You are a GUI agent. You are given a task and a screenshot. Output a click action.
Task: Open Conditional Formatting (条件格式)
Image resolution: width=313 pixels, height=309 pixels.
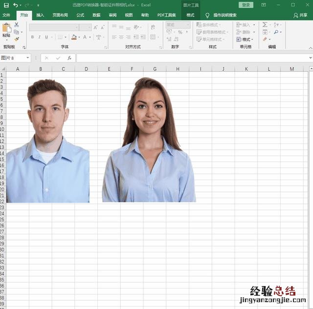pos(209,25)
